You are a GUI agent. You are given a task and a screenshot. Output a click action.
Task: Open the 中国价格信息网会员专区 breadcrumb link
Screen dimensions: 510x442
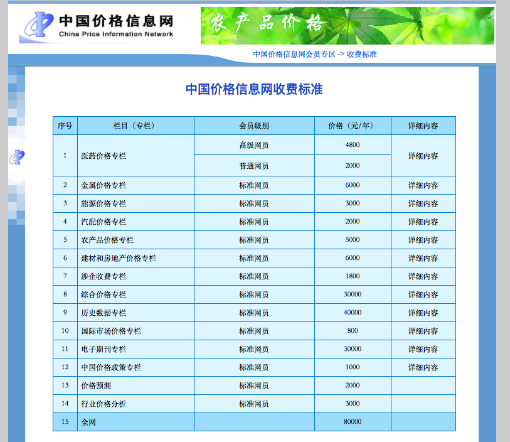(294, 55)
